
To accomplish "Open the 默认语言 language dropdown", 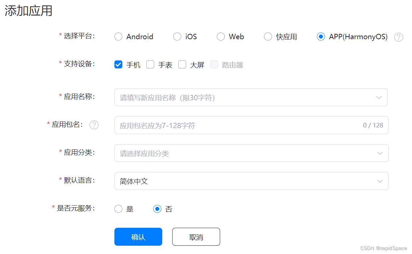I will pos(379,181).
